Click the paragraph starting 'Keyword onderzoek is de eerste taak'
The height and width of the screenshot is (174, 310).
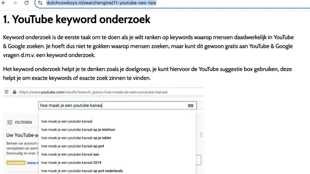pyautogui.click(x=148, y=46)
